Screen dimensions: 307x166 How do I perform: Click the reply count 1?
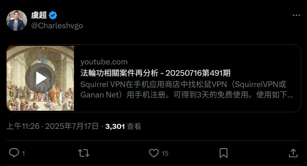click(23, 153)
